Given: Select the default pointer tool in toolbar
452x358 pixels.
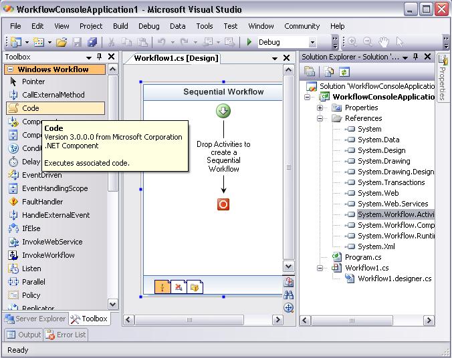Looking at the screenshot, I should [400, 42].
